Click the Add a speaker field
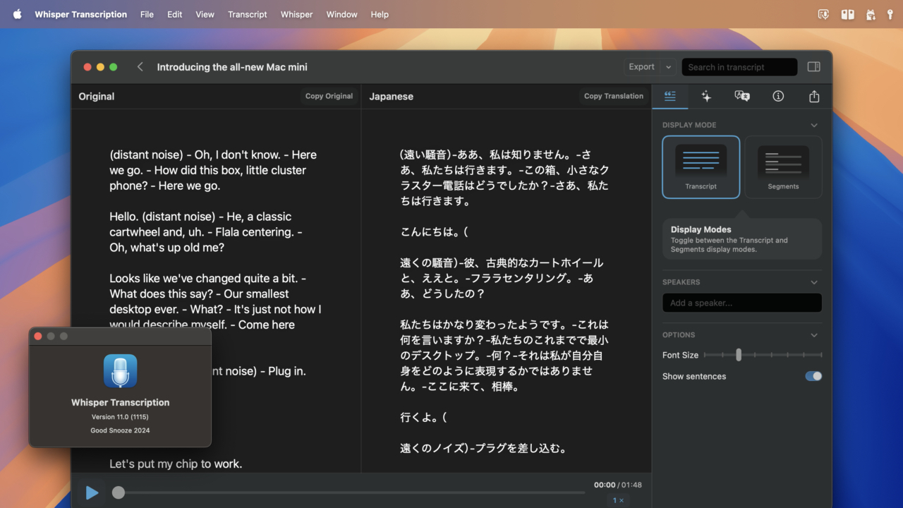The height and width of the screenshot is (508, 903). click(742, 303)
